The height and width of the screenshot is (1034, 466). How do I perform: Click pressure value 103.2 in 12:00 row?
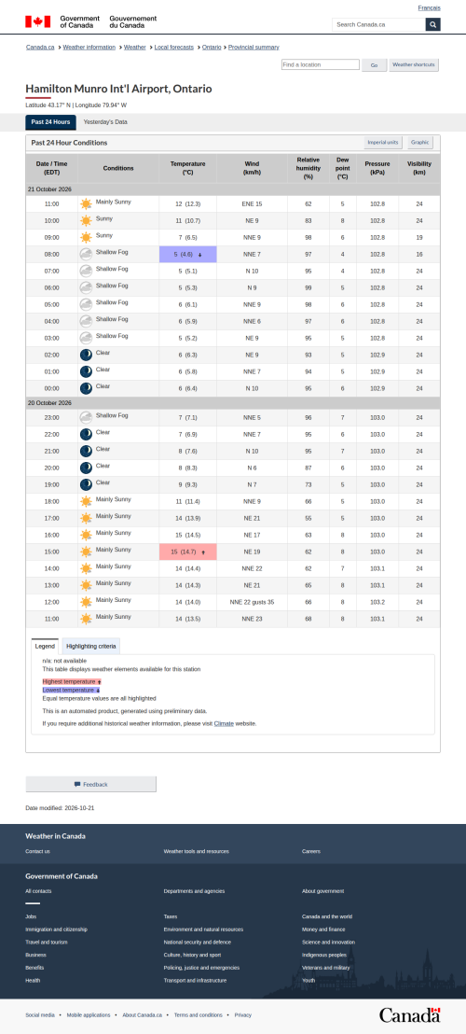377,602
